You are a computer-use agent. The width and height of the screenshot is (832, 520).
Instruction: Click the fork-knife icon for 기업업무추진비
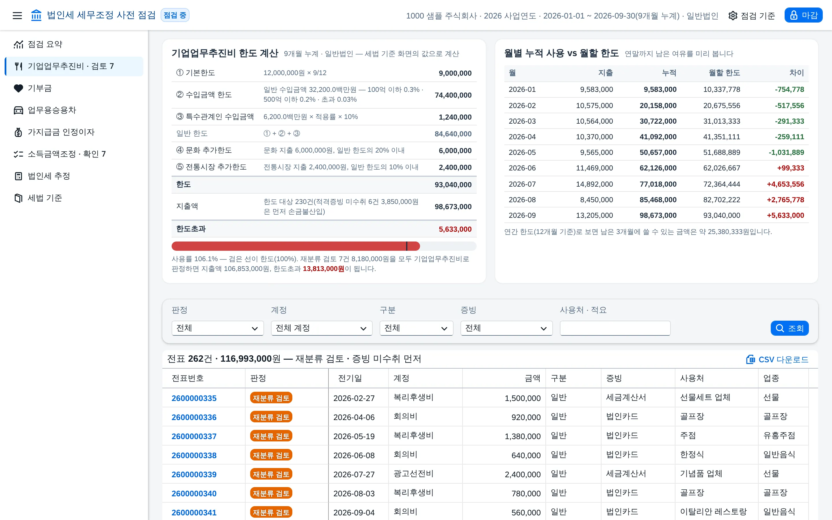(x=18, y=66)
